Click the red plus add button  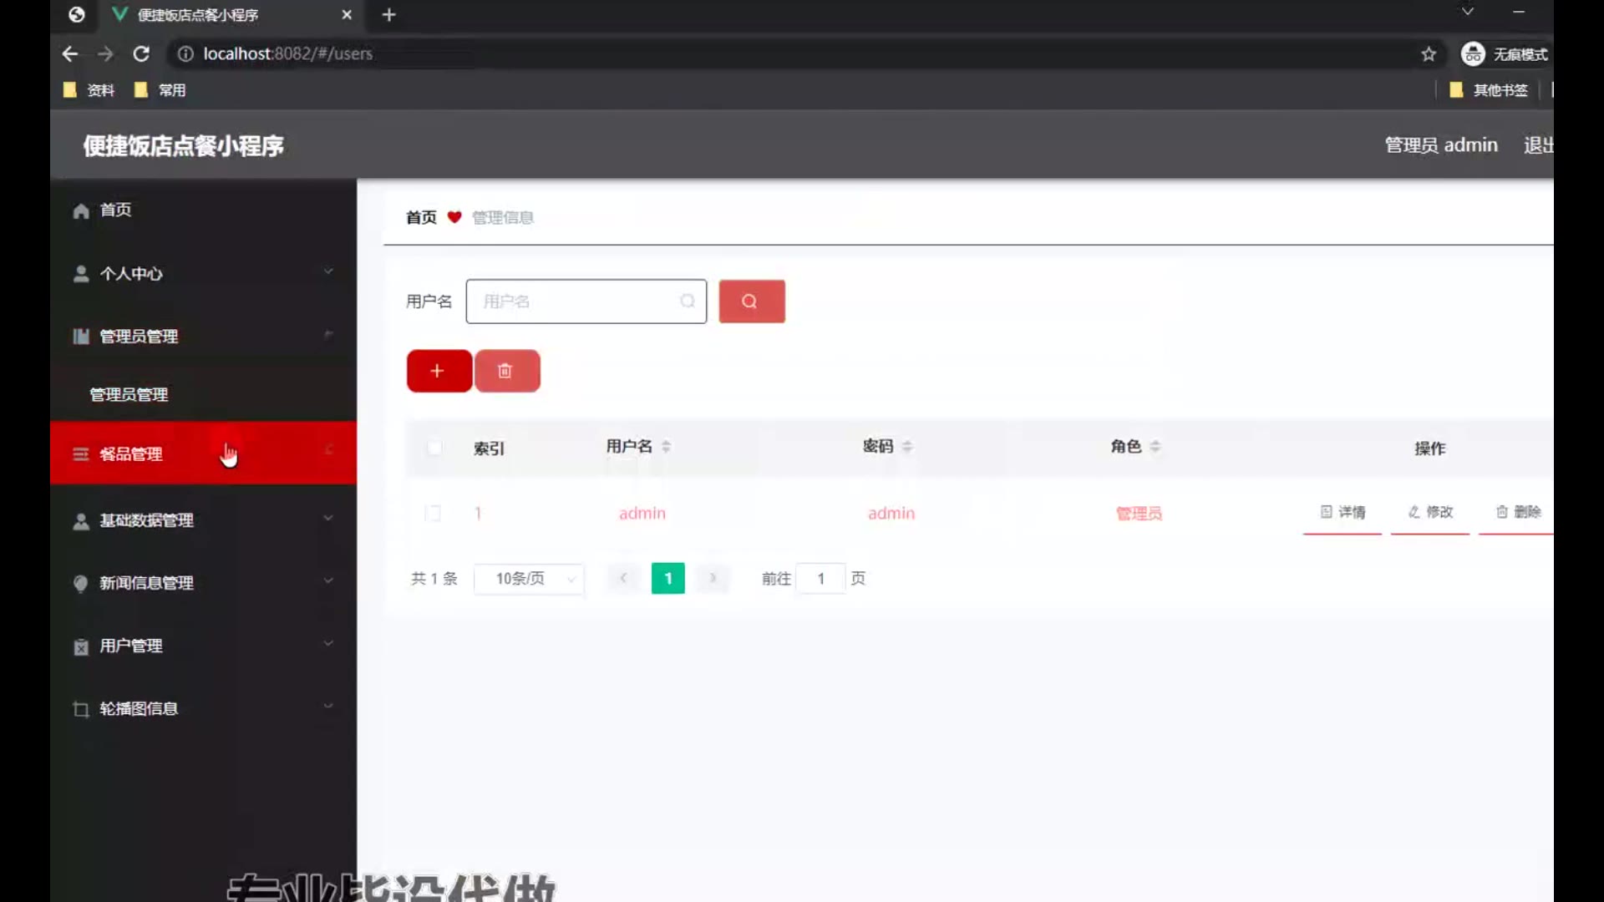tap(439, 371)
